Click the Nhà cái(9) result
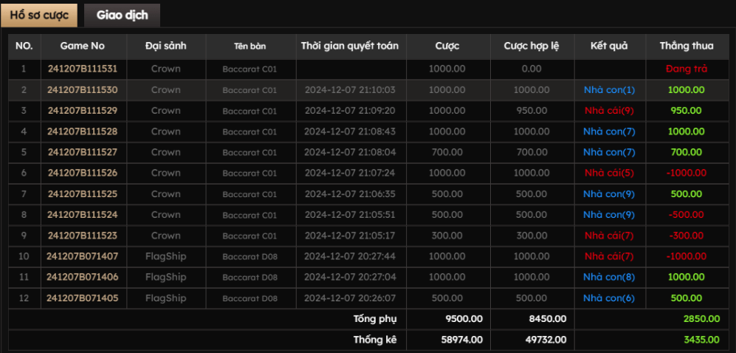 609,111
